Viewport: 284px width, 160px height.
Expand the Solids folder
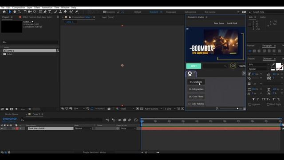pyautogui.click(x=1, y=54)
